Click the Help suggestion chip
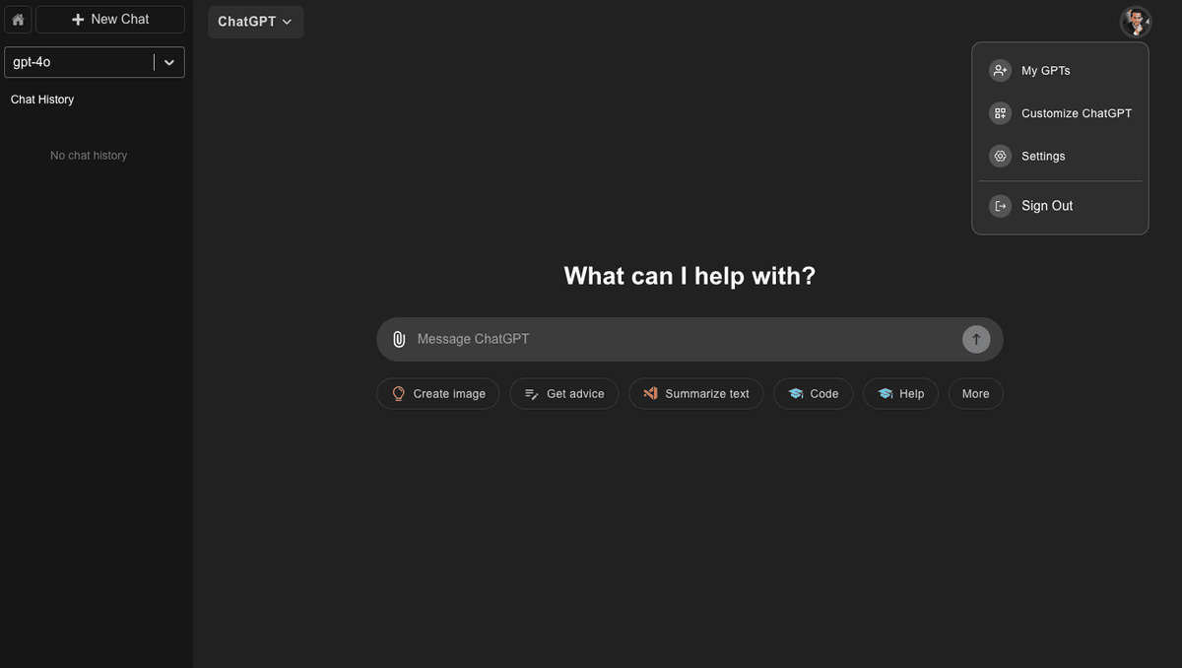1182x668 pixels. pos(900,394)
